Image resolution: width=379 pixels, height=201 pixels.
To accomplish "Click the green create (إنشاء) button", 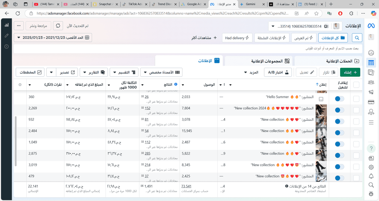I will 350,72.
